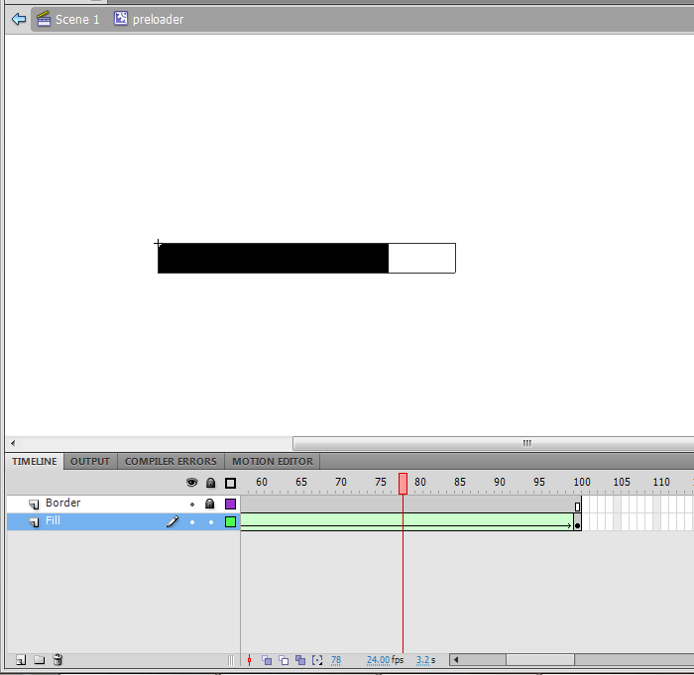Click the Fill layer page icon

point(34,521)
